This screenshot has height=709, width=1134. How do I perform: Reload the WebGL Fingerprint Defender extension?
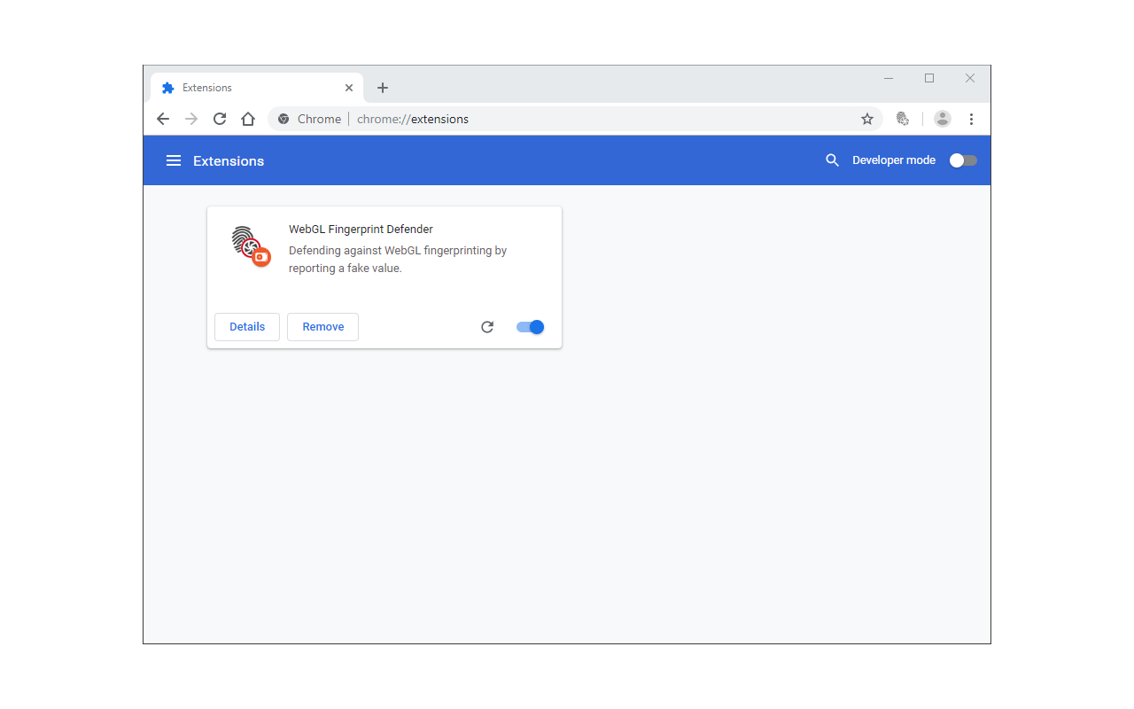[487, 326]
